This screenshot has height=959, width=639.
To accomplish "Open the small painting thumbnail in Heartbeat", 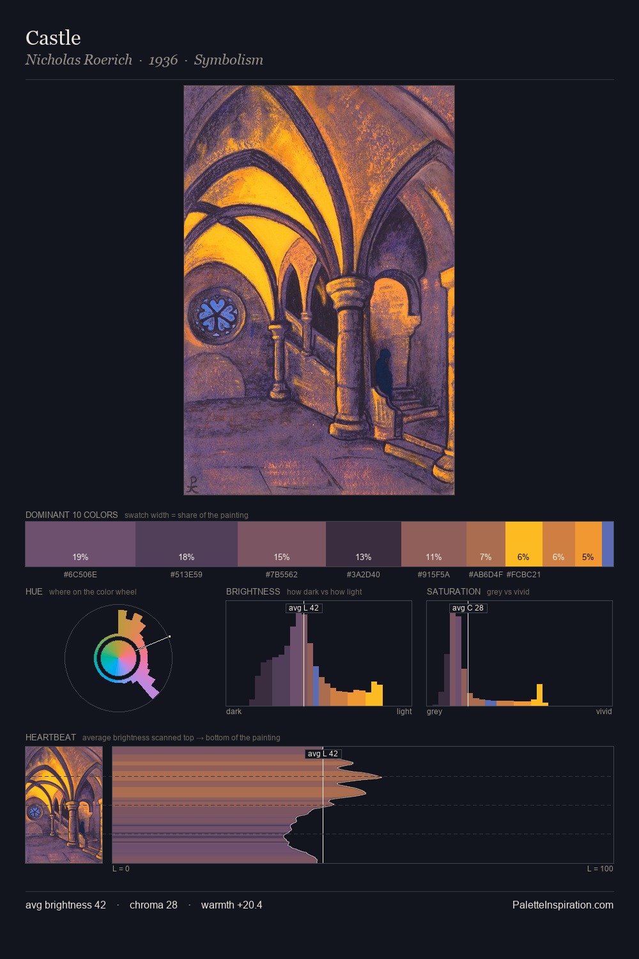I will (x=64, y=805).
